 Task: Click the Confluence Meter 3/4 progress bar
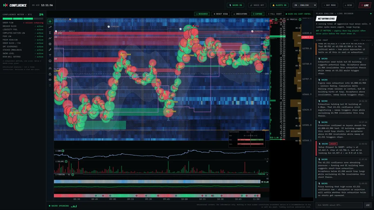pos(23,19)
